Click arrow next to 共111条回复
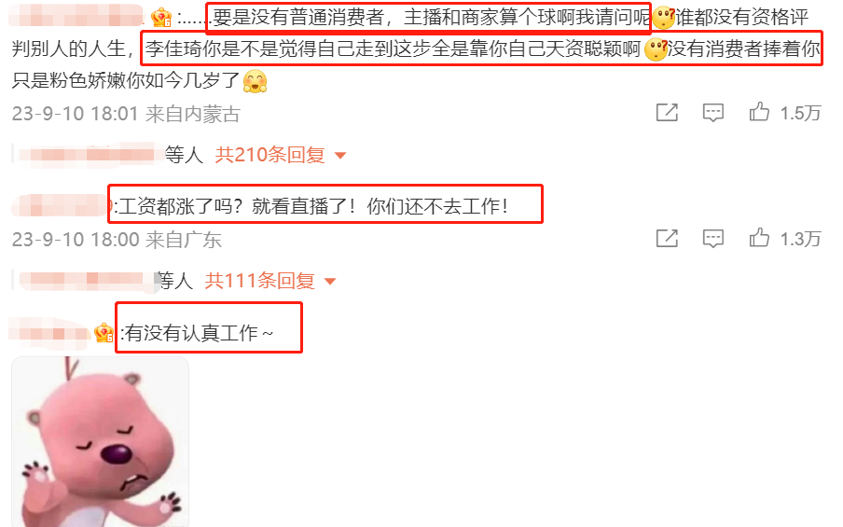The width and height of the screenshot is (843, 527). tap(330, 282)
